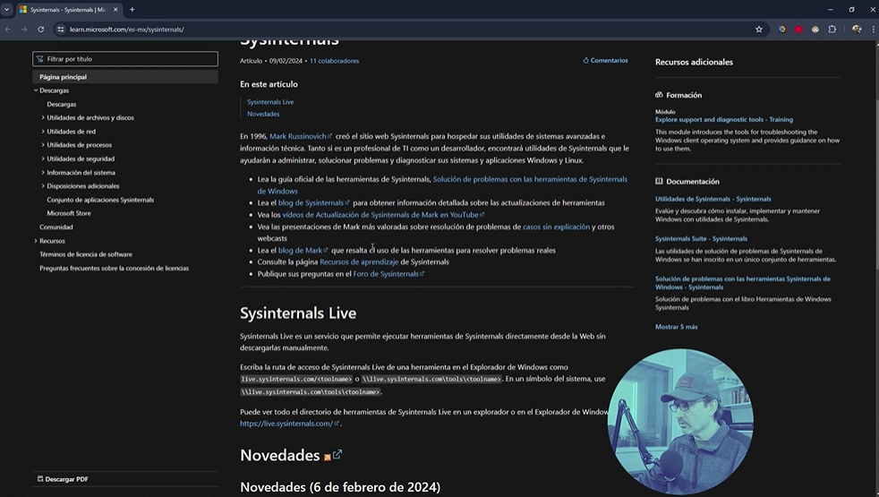This screenshot has width=879, height=497.
Task: Open Microsoft Store sidebar item
Action: pos(69,213)
